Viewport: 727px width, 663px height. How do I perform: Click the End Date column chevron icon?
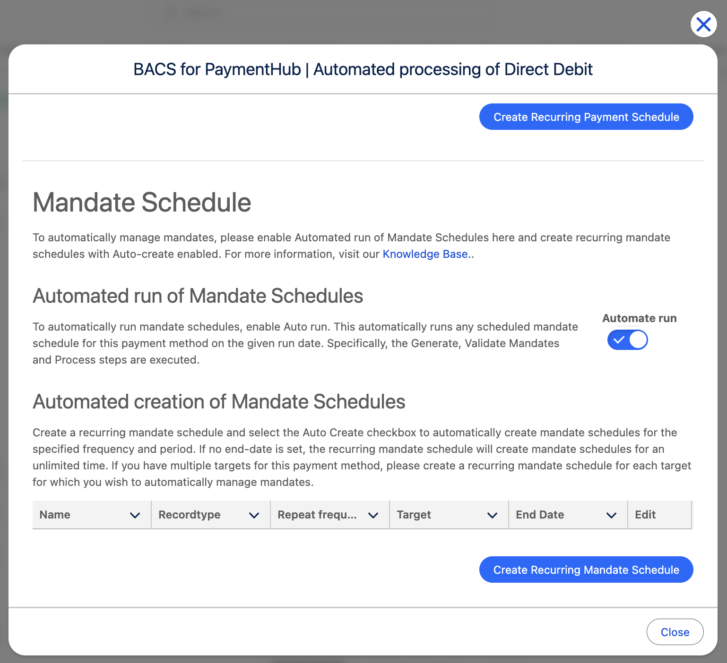pyautogui.click(x=612, y=515)
